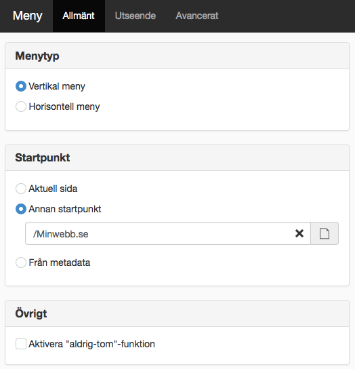
Task: Enable the "aldrig-tom"-funktion checkbox
Action: 21,344
